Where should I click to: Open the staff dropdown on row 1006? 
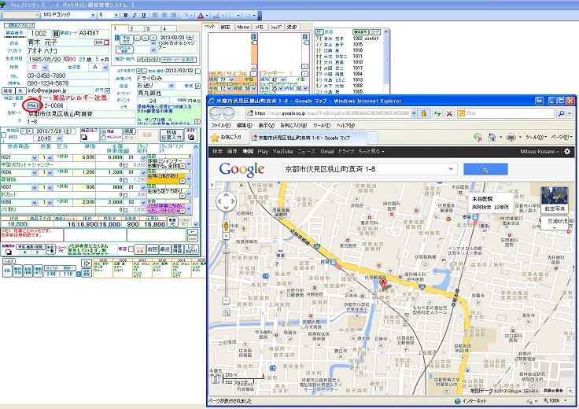coord(143,172)
